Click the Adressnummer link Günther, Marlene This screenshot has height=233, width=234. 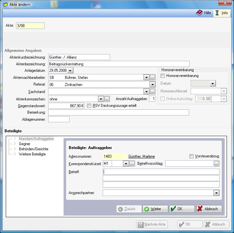pyautogui.click(x=141, y=156)
